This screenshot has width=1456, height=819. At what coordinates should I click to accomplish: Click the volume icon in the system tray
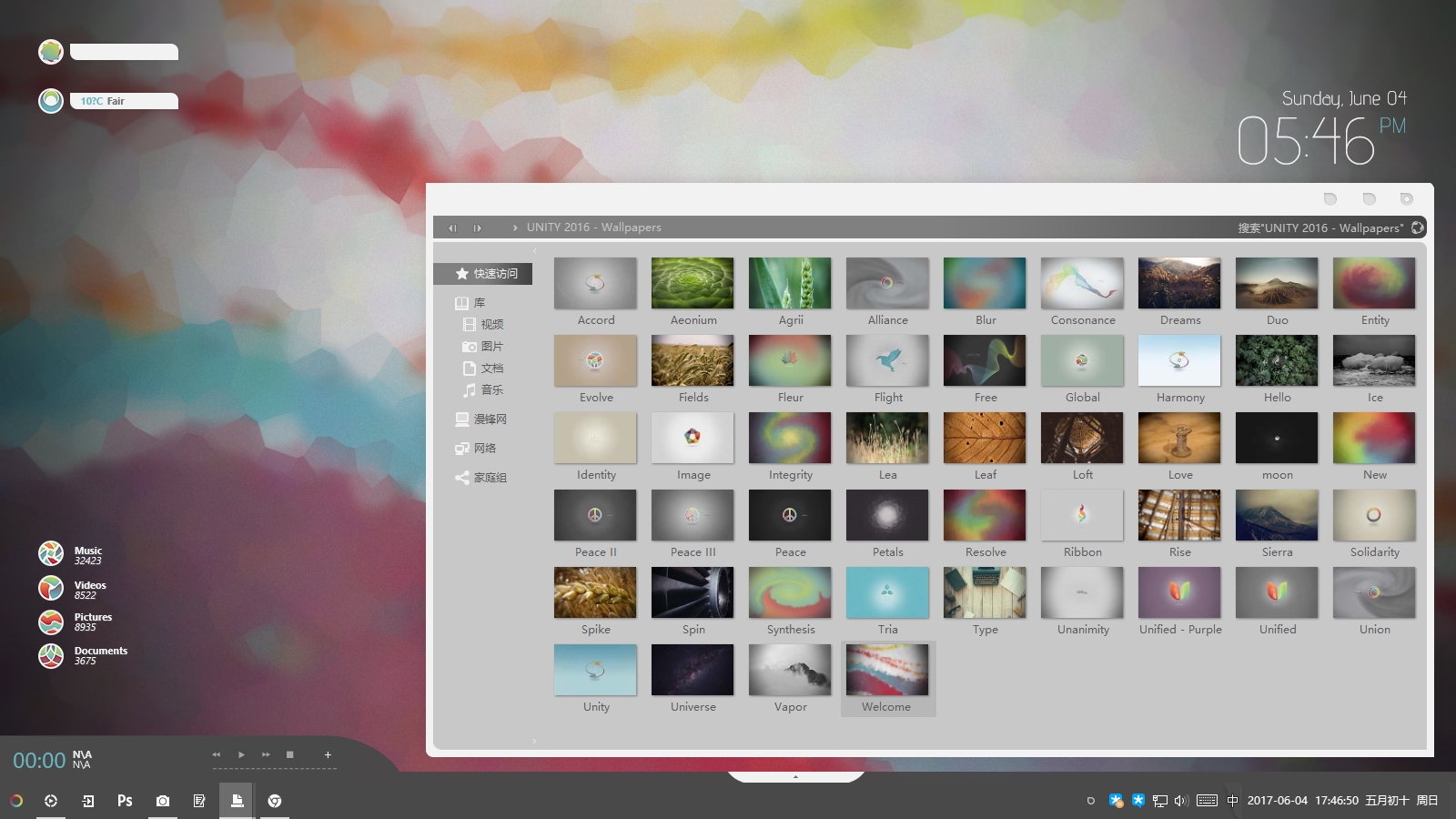(1180, 801)
